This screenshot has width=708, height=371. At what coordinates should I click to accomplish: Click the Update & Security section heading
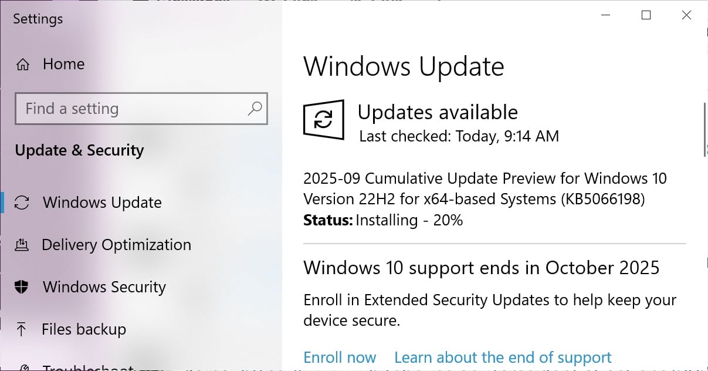79,150
